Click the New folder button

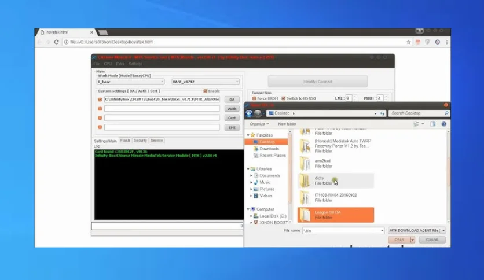pos(287,124)
